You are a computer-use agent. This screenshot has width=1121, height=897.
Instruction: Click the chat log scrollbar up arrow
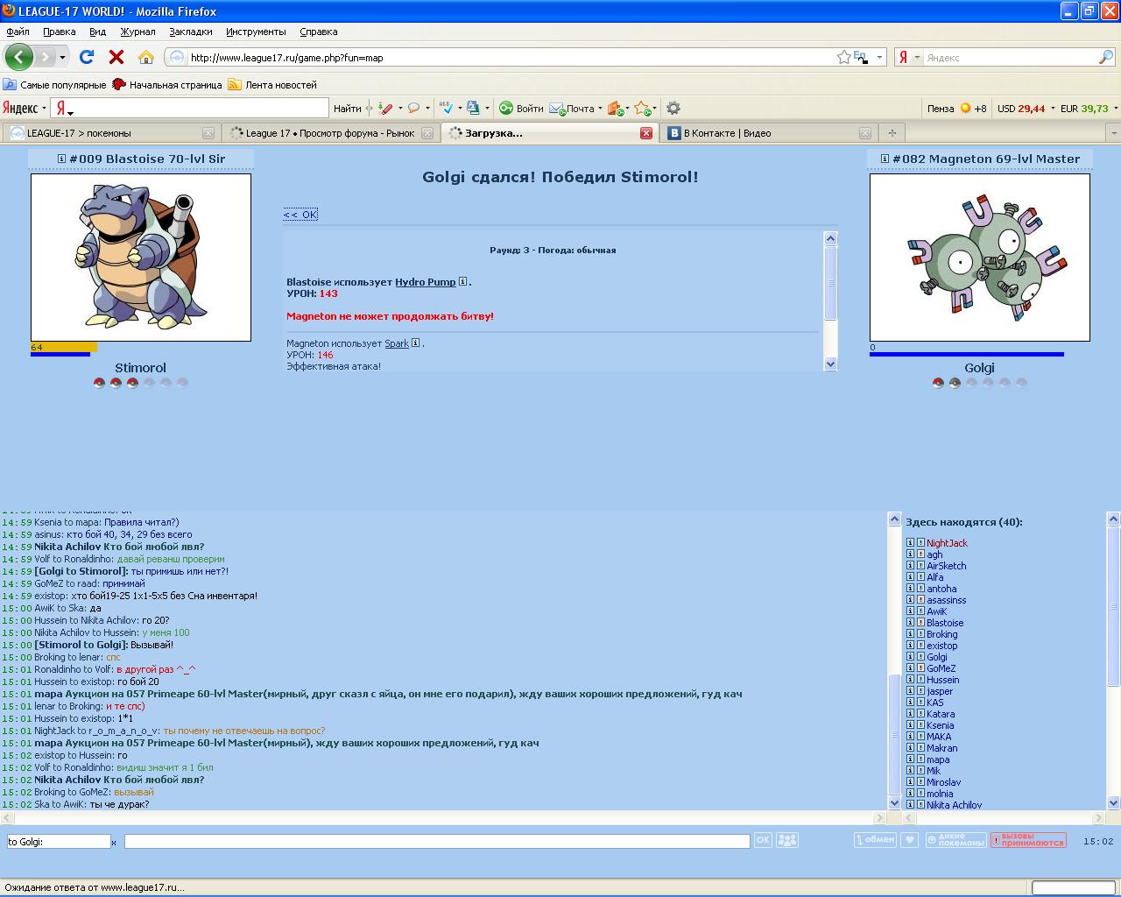(x=894, y=519)
